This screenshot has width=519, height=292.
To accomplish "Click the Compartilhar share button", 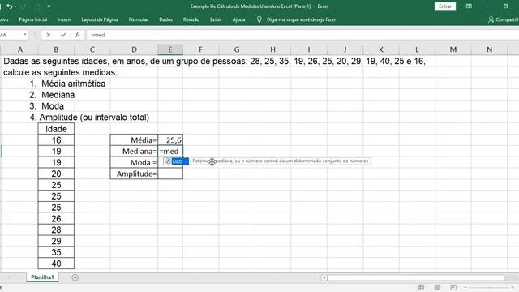I will point(503,19).
